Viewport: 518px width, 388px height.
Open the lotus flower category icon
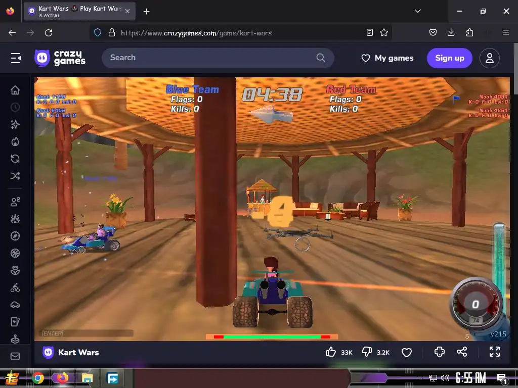coord(15,271)
